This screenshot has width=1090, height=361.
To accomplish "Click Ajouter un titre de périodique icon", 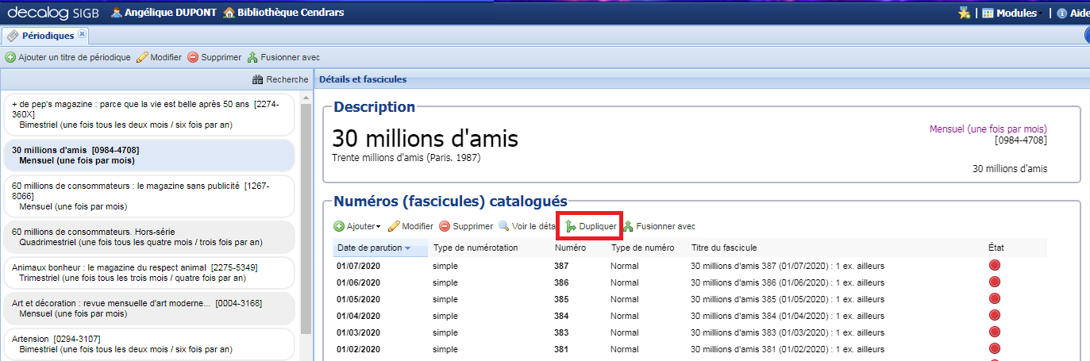I will 10,58.
